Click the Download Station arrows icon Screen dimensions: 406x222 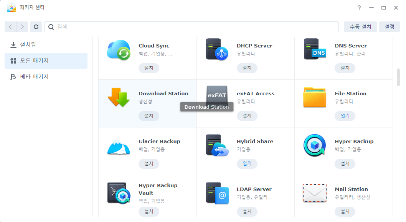(x=119, y=97)
